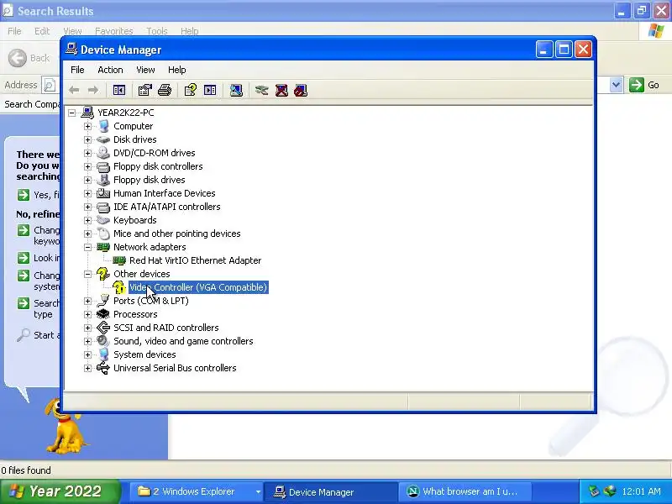Expand the Floppy disk controllers node
The width and height of the screenshot is (672, 504).
(88, 166)
